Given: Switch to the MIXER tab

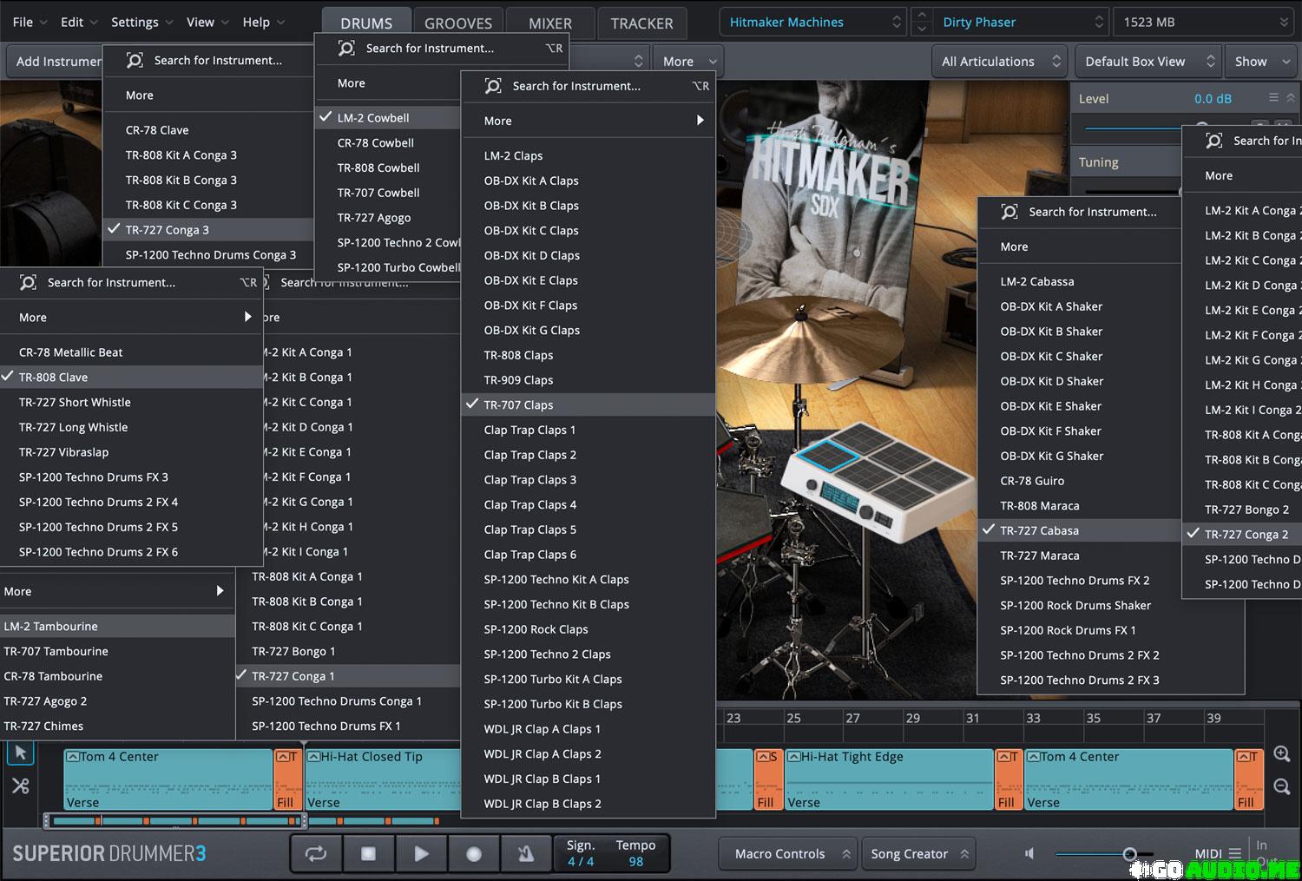Looking at the screenshot, I should point(549,23).
